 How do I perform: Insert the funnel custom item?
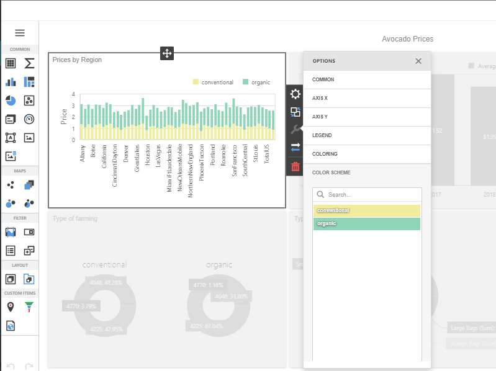29,306
